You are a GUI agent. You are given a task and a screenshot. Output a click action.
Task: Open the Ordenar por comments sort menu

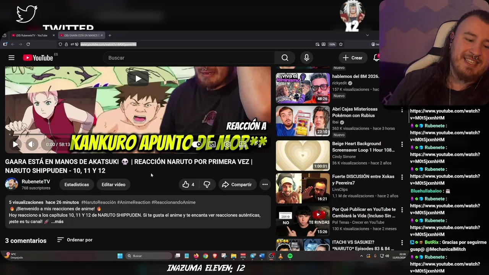75,240
